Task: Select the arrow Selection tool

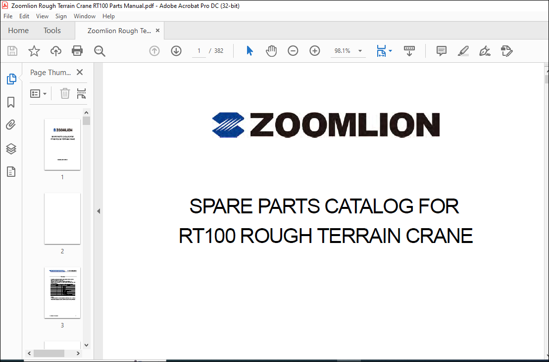Action: pyautogui.click(x=250, y=51)
